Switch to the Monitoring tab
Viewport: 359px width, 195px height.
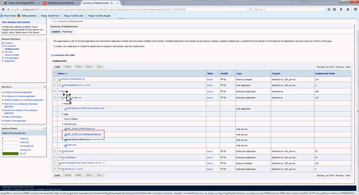click(x=67, y=32)
